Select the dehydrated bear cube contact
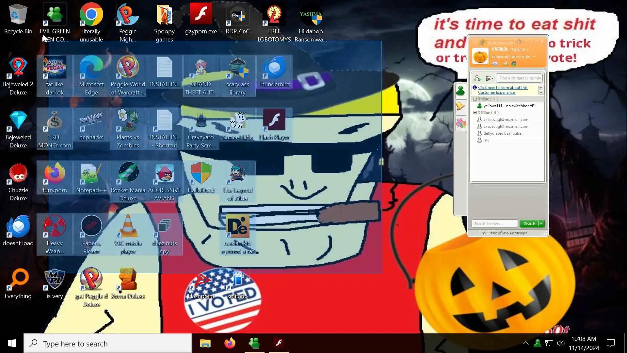This screenshot has width=627, height=353. pos(502,133)
